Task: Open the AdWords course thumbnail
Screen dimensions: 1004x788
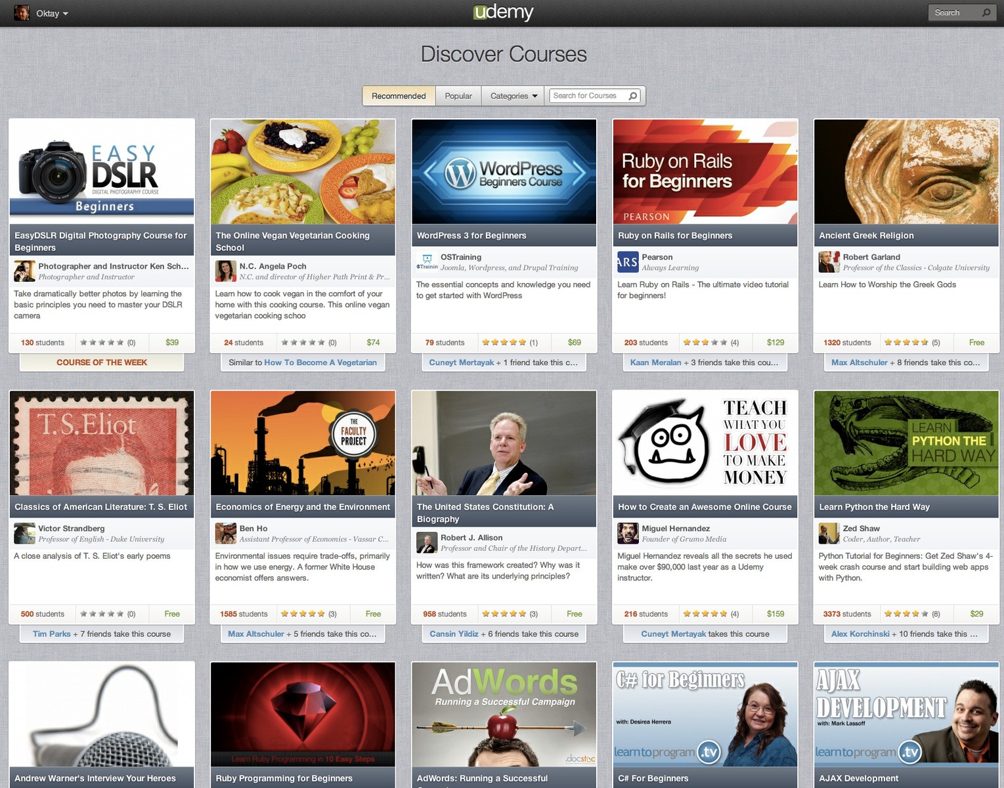Action: click(504, 714)
